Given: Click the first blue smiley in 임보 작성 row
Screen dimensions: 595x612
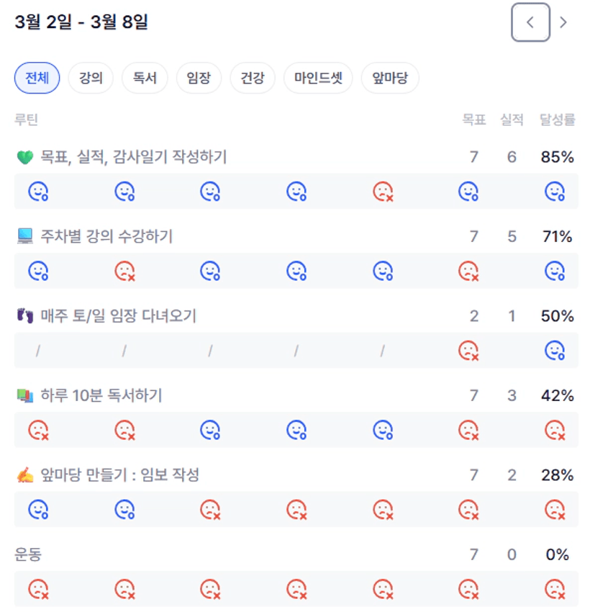Looking at the screenshot, I should point(37,510).
